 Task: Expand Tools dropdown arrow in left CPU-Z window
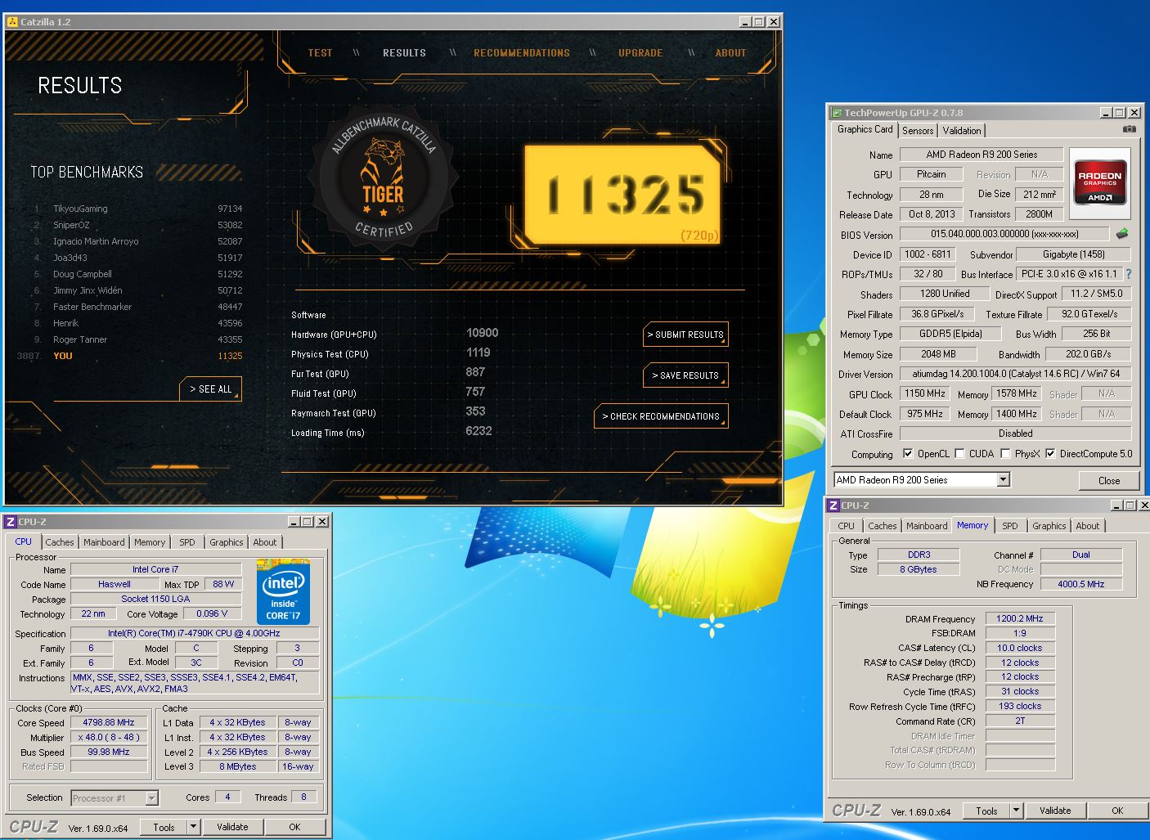coord(194,827)
